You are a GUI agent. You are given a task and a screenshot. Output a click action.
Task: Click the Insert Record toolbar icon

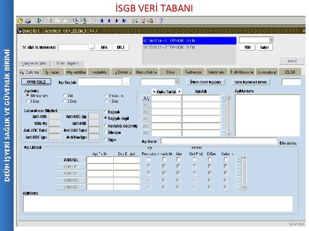tap(135, 21)
